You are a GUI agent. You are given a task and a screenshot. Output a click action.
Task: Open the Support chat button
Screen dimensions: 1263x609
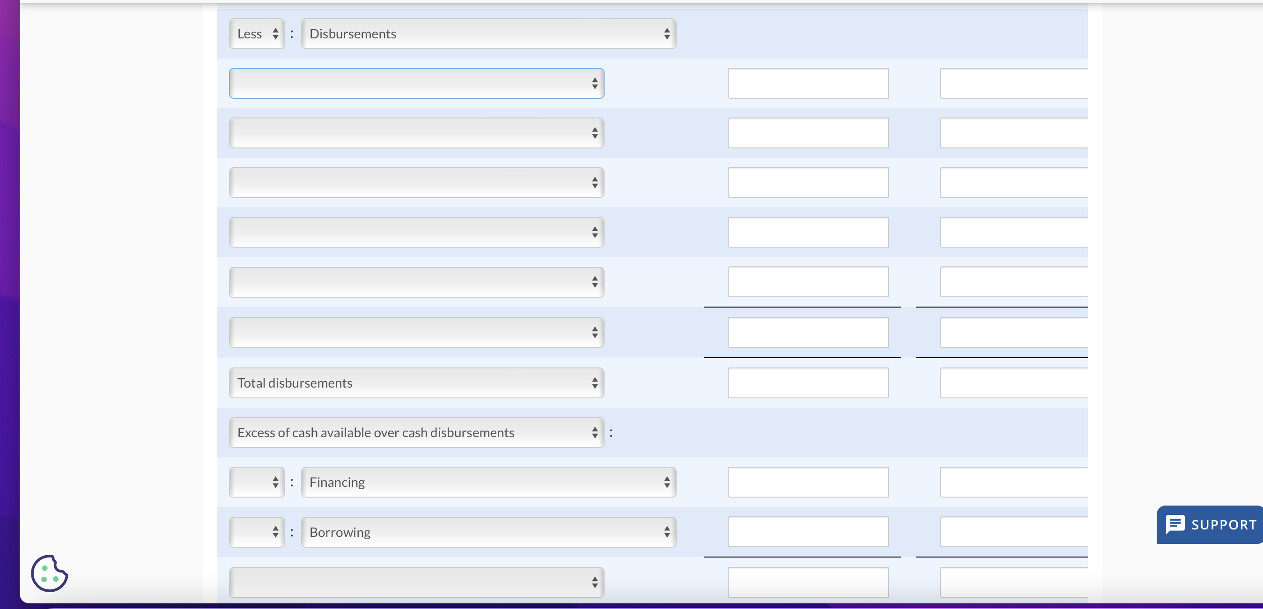1210,524
